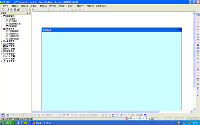The width and height of the screenshot is (200, 125).
Task: Select the Ellipse drawing tool
Action: pos(198,37)
